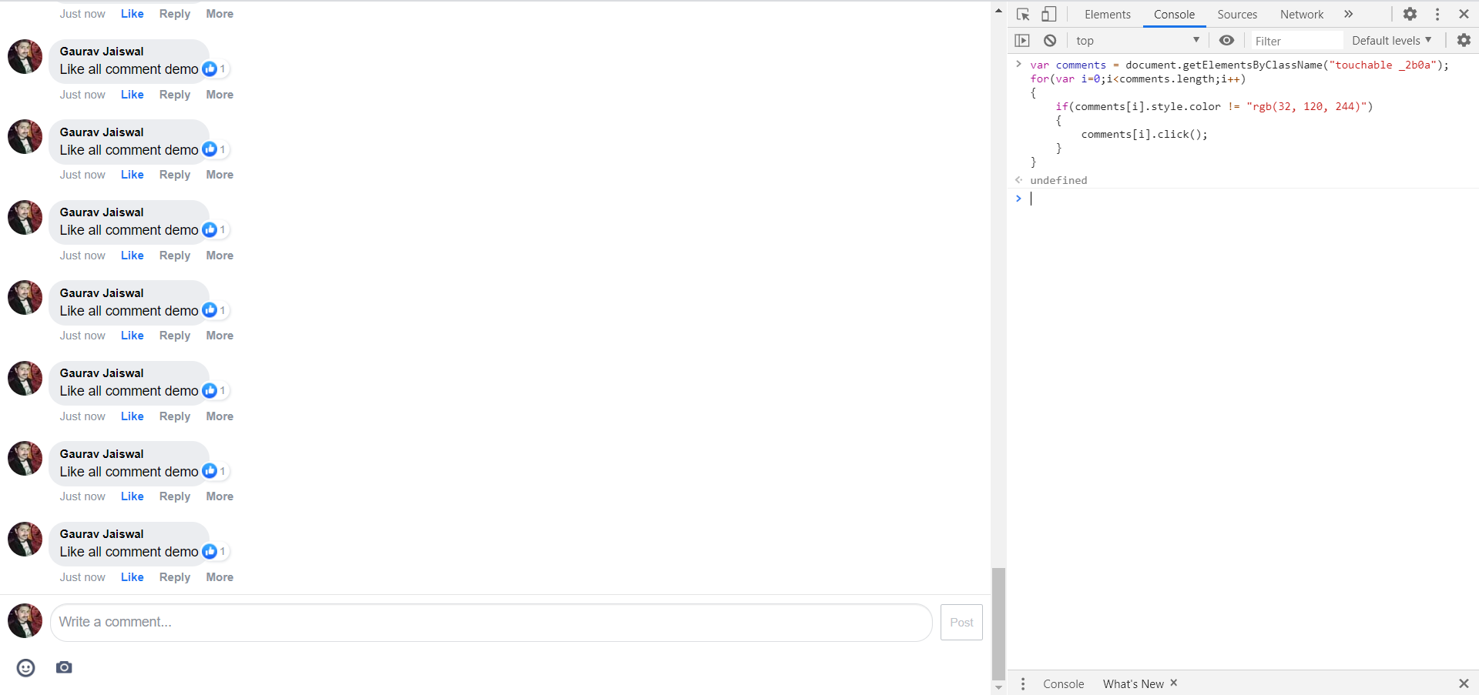Create a live expression with the eye icon
The height and width of the screenshot is (695, 1479).
[1226, 41]
